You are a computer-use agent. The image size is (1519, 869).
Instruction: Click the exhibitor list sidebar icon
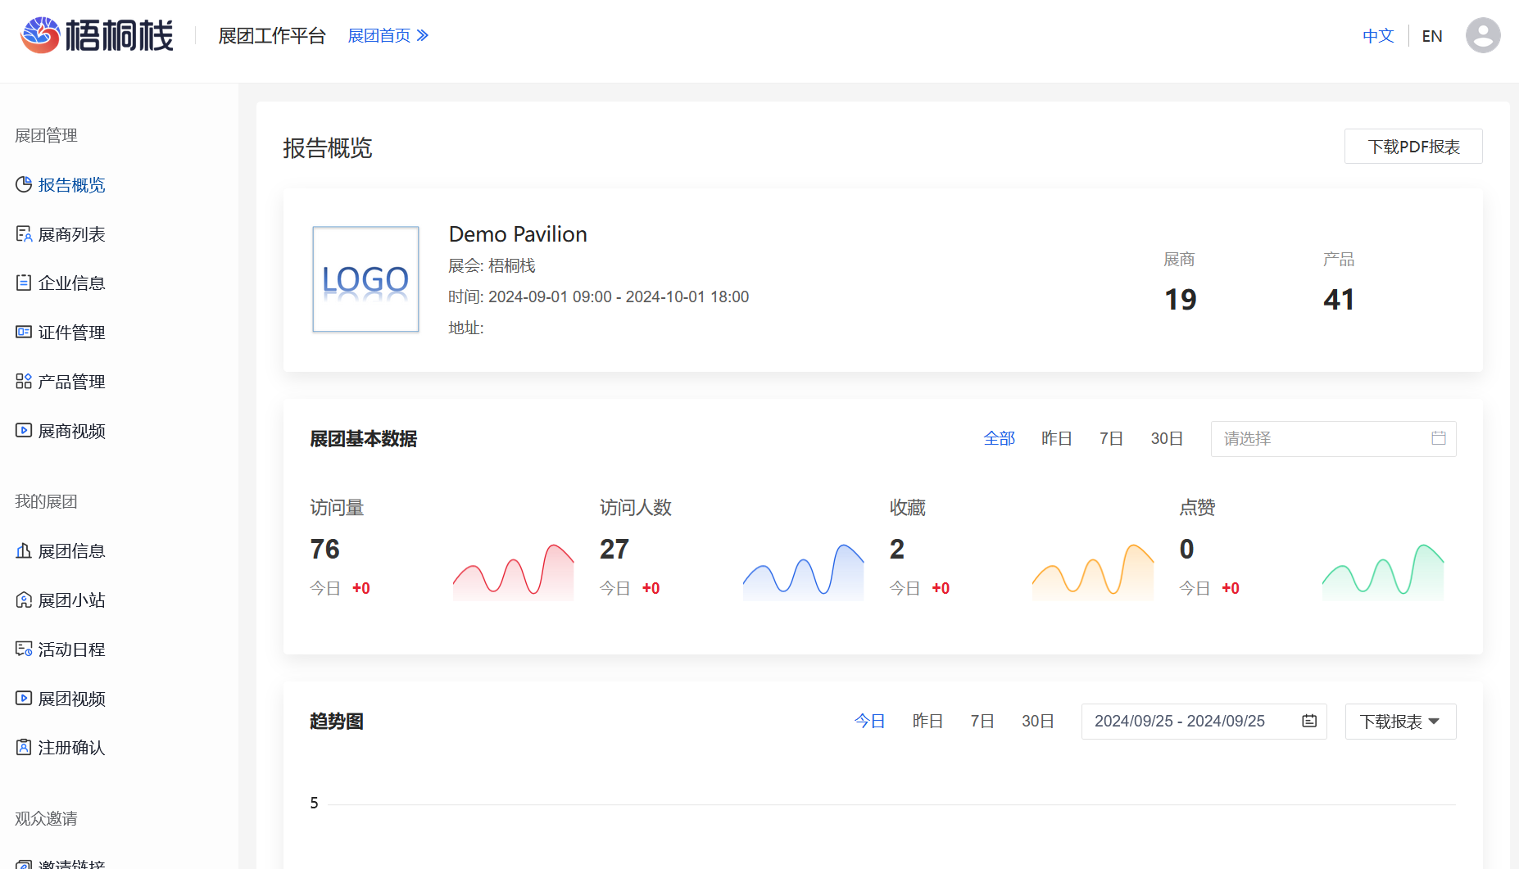pyautogui.click(x=24, y=234)
